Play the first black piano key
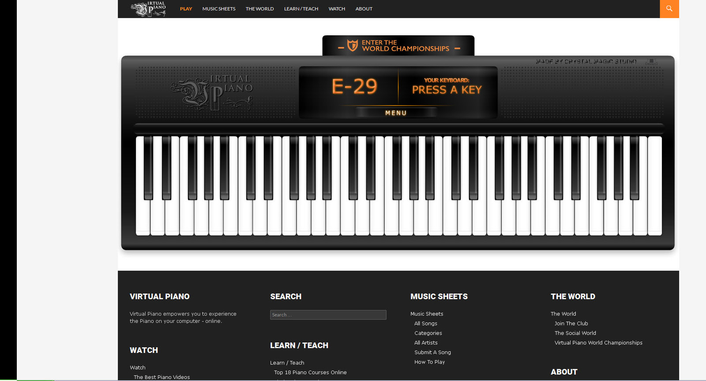The image size is (706, 381). coord(149,168)
